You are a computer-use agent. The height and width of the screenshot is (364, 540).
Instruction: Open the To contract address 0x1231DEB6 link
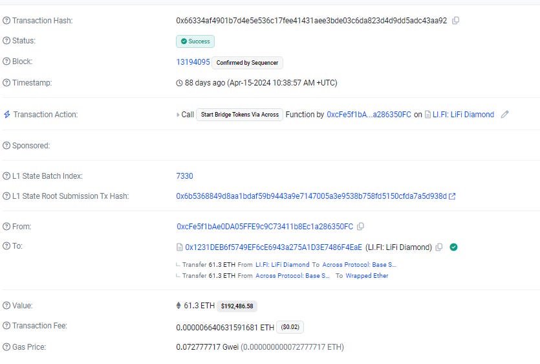pyautogui.click(x=274, y=247)
